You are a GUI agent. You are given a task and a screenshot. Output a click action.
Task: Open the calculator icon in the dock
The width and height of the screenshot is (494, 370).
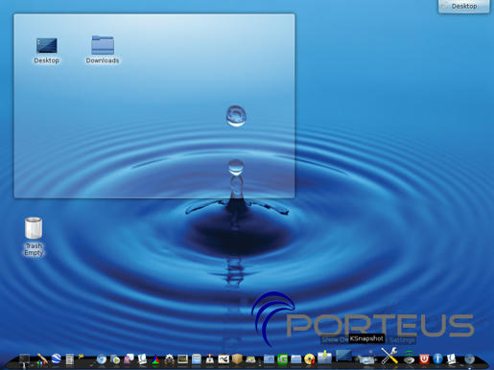pos(70,359)
